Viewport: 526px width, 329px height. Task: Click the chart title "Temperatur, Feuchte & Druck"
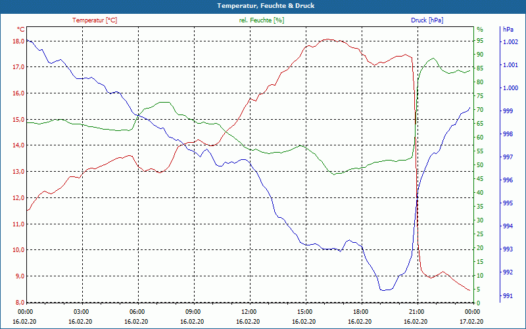[x=266, y=6]
